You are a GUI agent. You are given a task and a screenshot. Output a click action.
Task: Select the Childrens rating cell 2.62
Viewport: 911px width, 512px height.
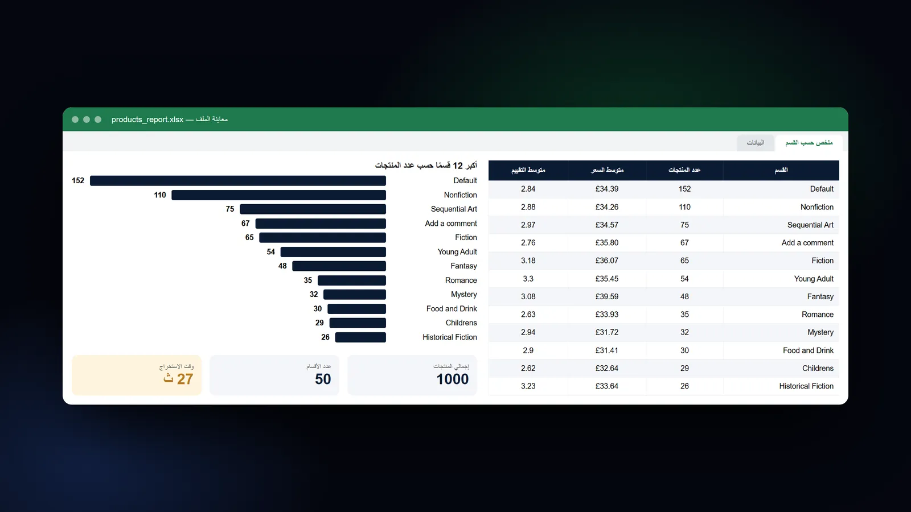pos(528,368)
